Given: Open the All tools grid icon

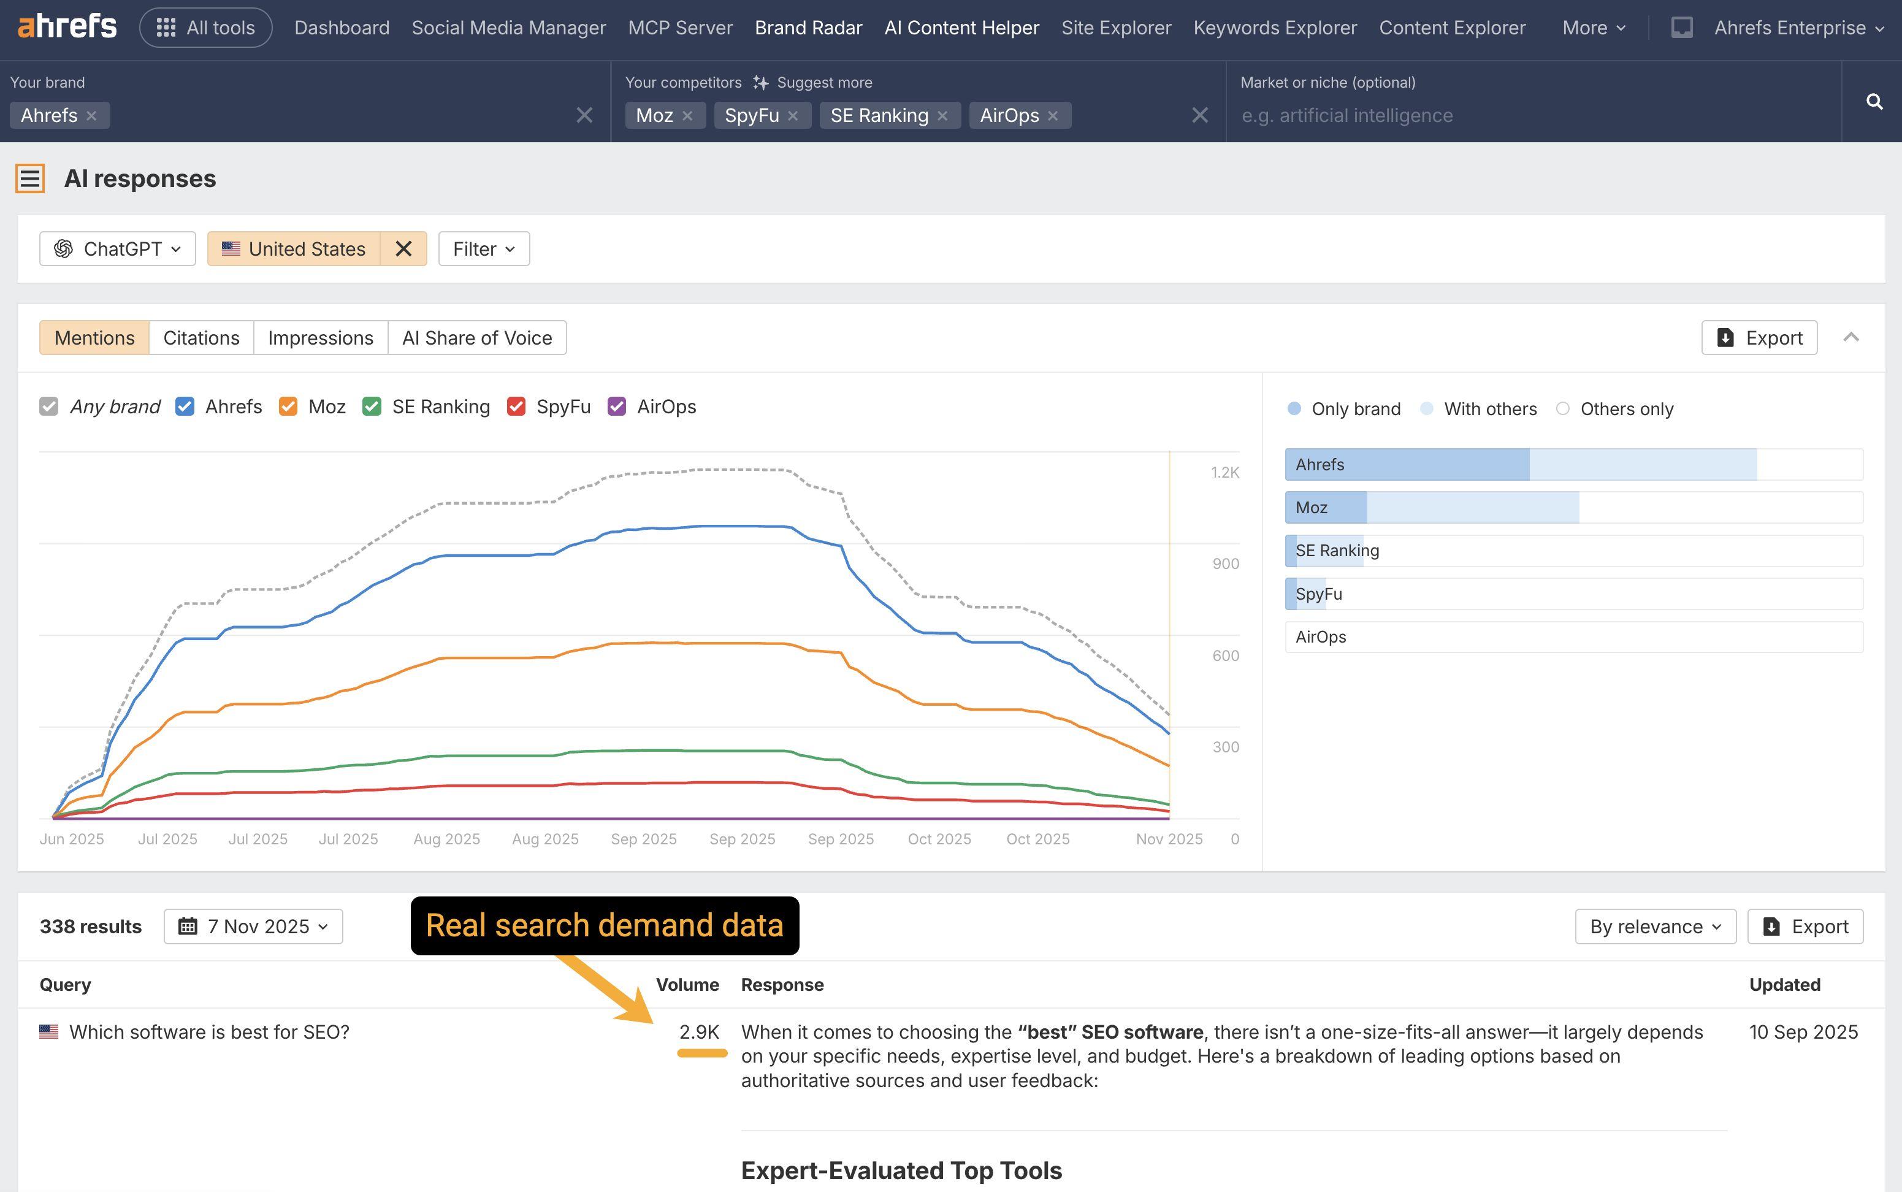Looking at the screenshot, I should 166,27.
